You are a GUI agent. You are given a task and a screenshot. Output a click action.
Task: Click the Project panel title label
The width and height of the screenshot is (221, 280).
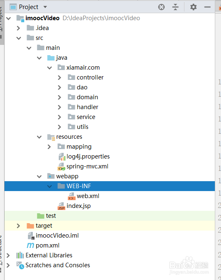[x=28, y=7]
